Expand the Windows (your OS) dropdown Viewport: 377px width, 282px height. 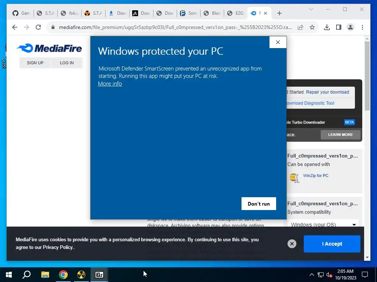(323, 225)
